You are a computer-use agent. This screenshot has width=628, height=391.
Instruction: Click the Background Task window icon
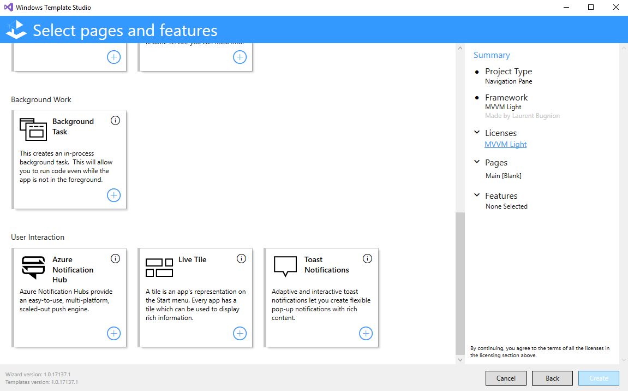coord(33,129)
